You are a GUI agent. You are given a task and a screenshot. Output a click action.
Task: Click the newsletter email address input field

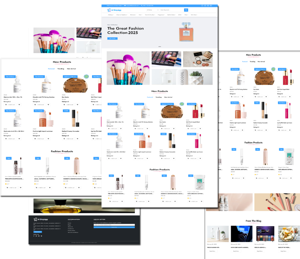click(x=114, y=225)
